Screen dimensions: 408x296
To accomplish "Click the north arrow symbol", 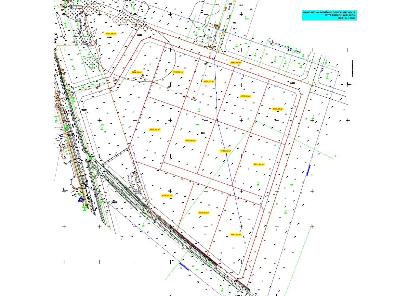I will pos(352,70).
